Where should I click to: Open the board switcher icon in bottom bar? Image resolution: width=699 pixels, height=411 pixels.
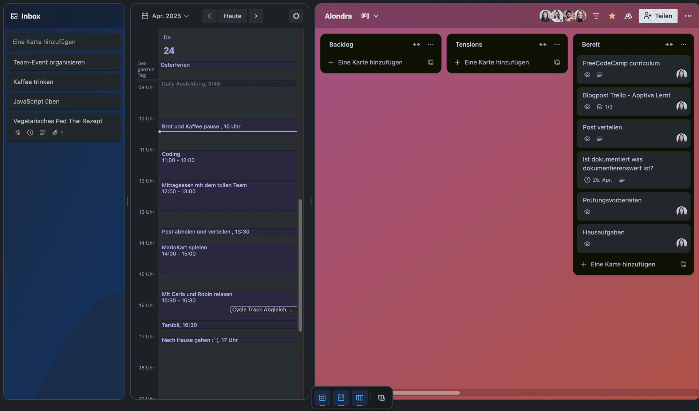tap(381, 398)
